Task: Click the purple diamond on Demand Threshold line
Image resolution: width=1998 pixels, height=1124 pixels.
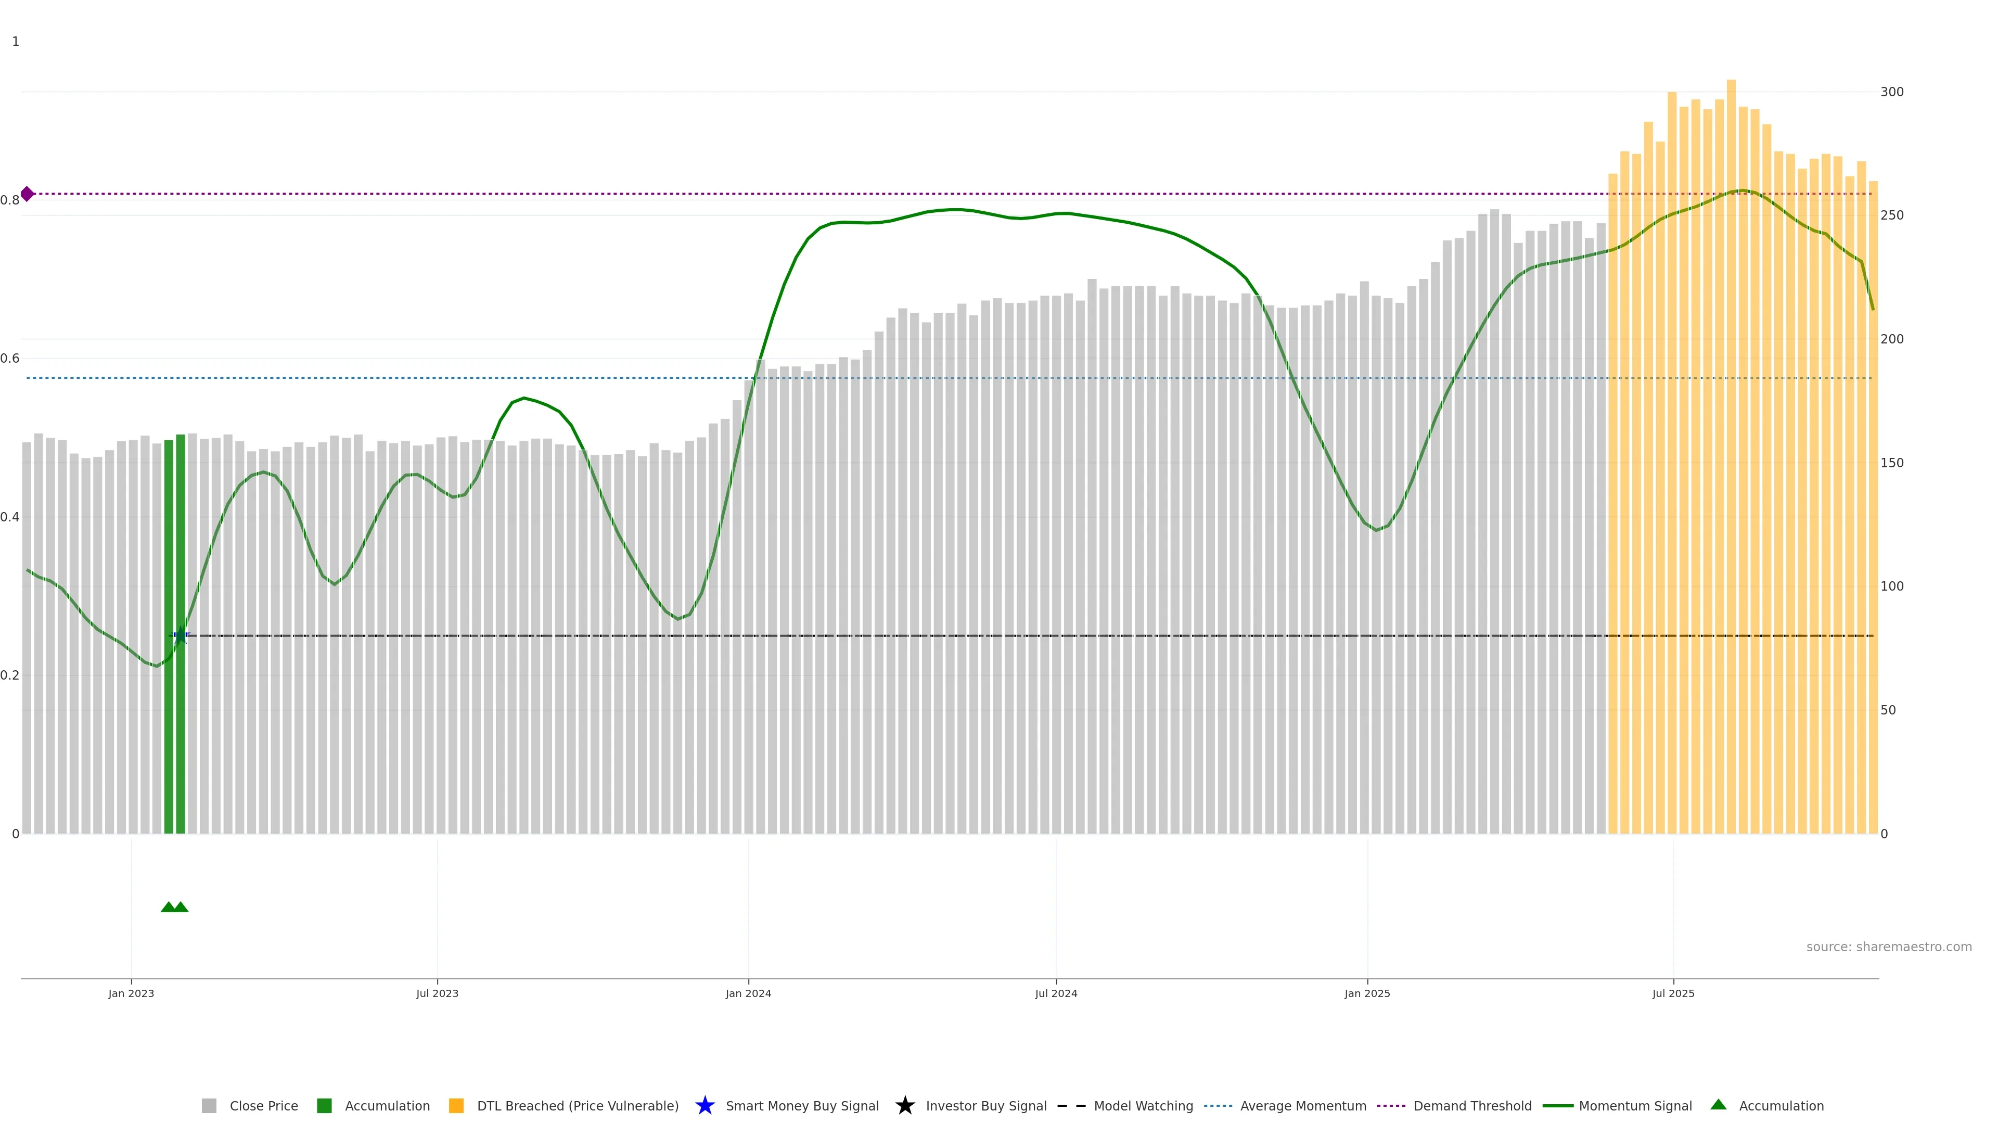Action: click(x=27, y=194)
